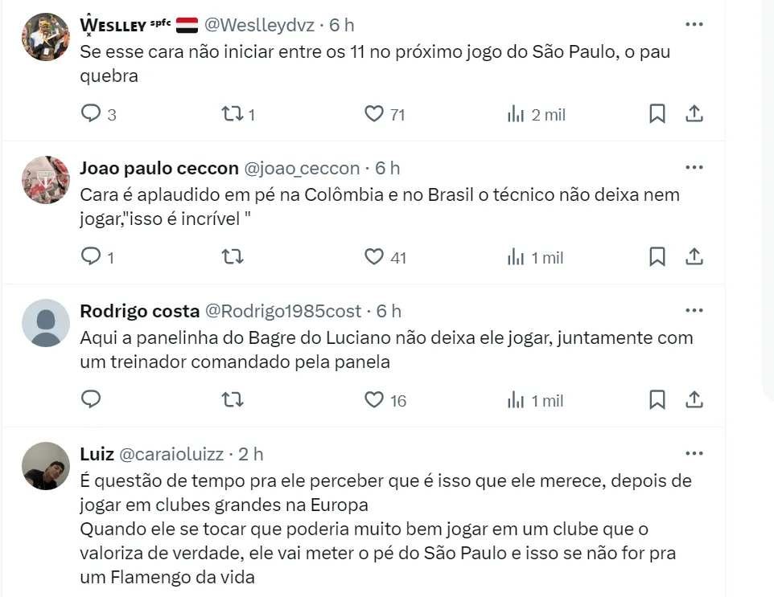The image size is (774, 597).
Task: Open more options on Luiz's tweet
Action: tap(694, 454)
